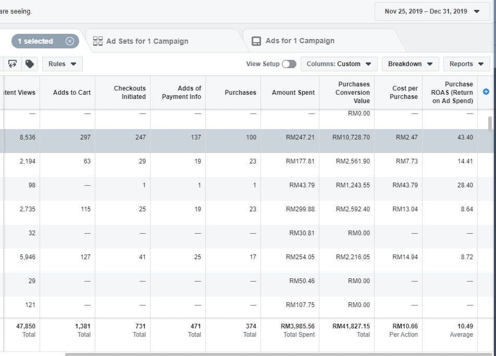Click the tag (label) icon in the toolbar
496x356 pixels.
(x=30, y=64)
